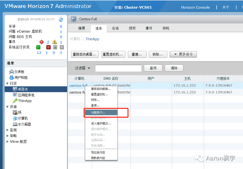The image size is (243, 169).
Task: Sort by the 计算机 column header
Action: (79, 78)
